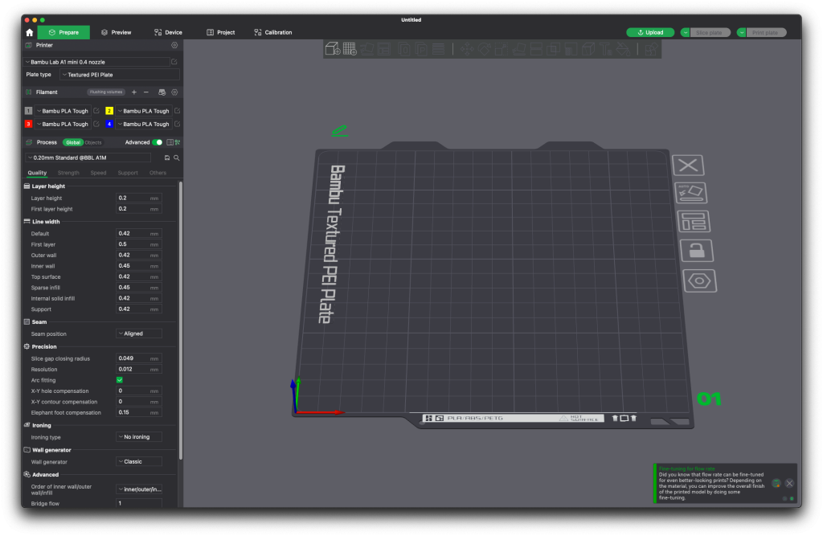823x536 pixels.
Task: Open the Plate type dropdown
Action: coord(118,74)
